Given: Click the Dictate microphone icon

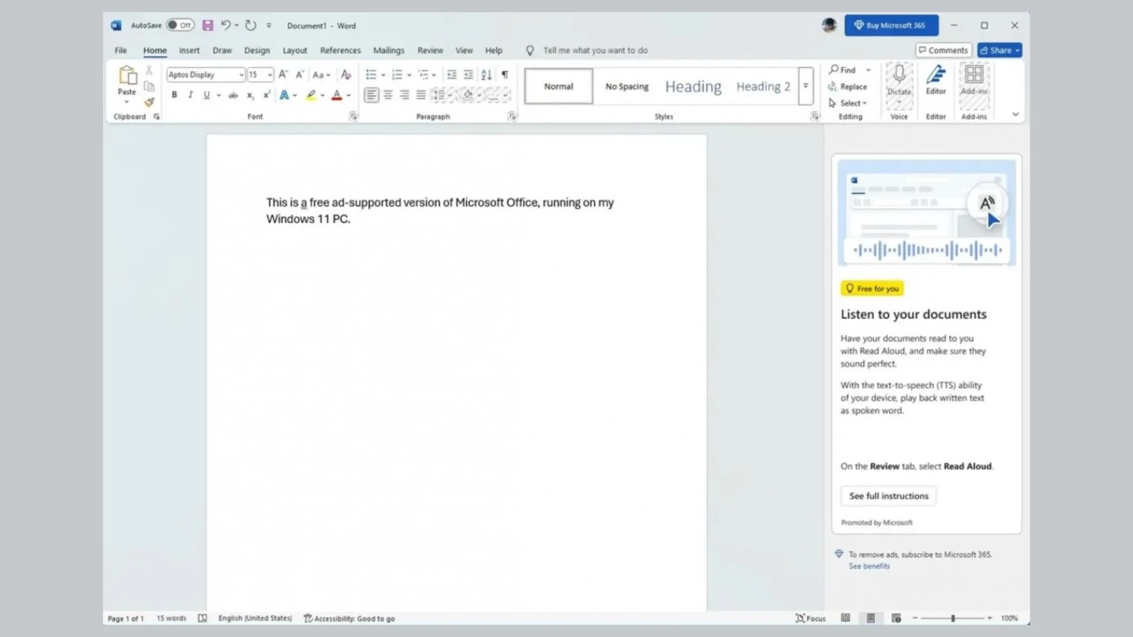Looking at the screenshot, I should (899, 74).
